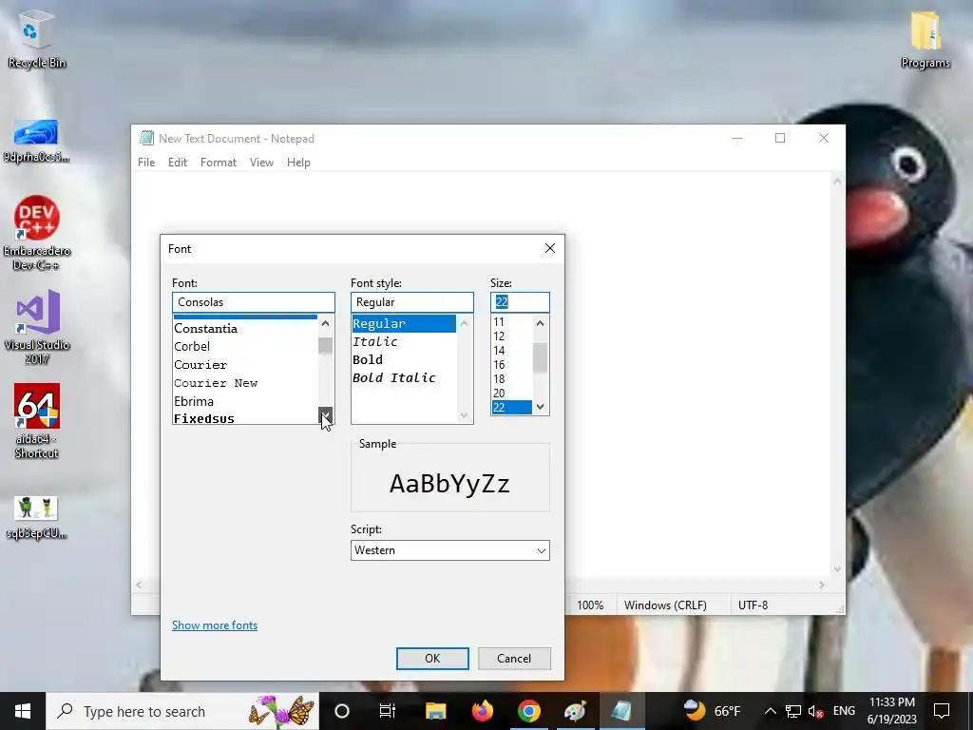Launch Google Chrome from taskbar
The image size is (973, 730).
[x=528, y=711]
